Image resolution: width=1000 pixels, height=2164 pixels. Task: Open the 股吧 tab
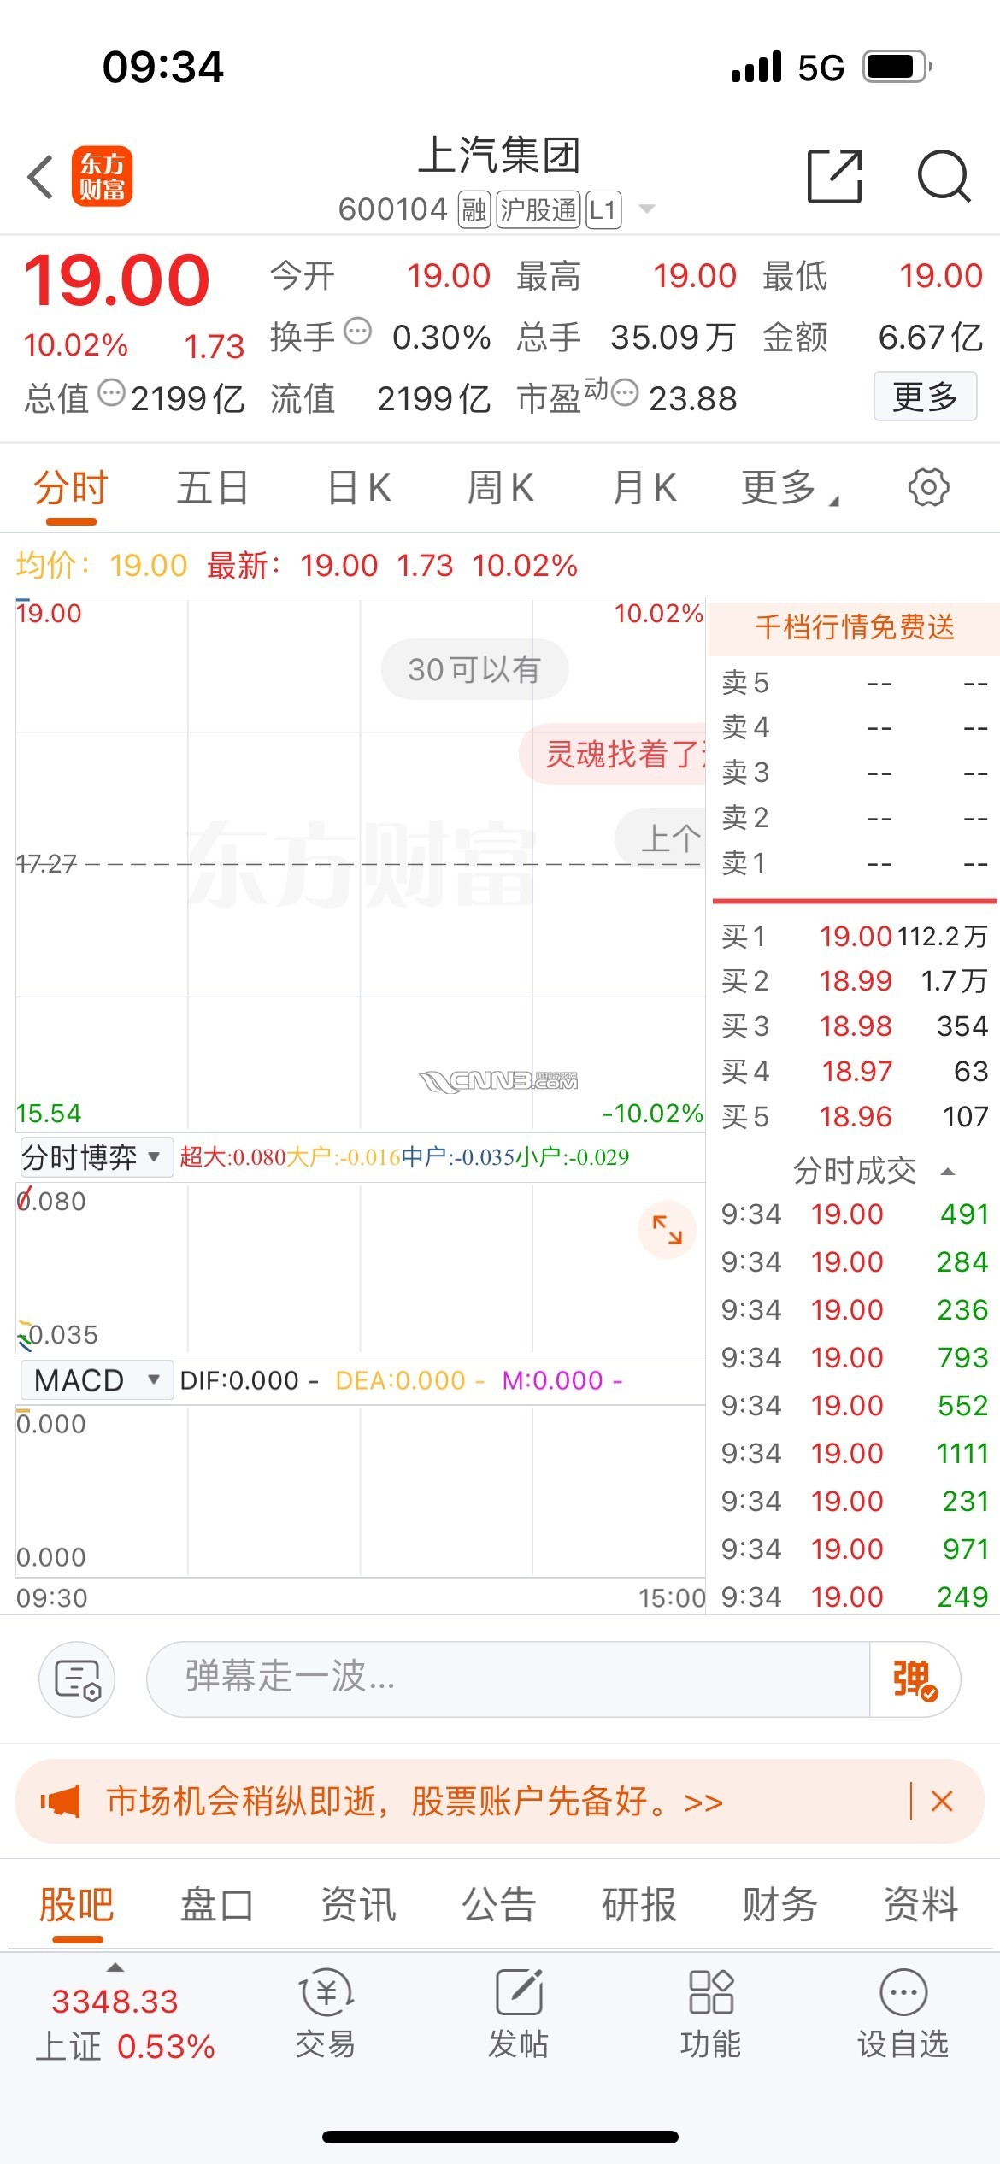tap(77, 1905)
